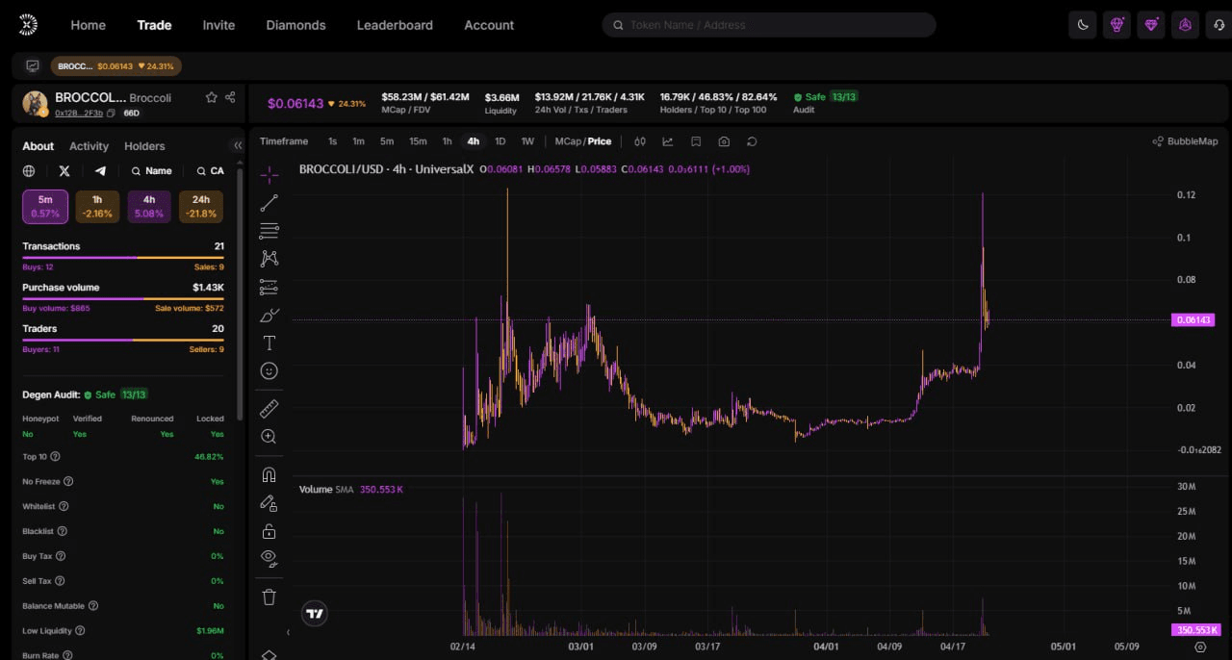Click the trash icon to remove drawings
The image size is (1232, 660).
point(269,597)
